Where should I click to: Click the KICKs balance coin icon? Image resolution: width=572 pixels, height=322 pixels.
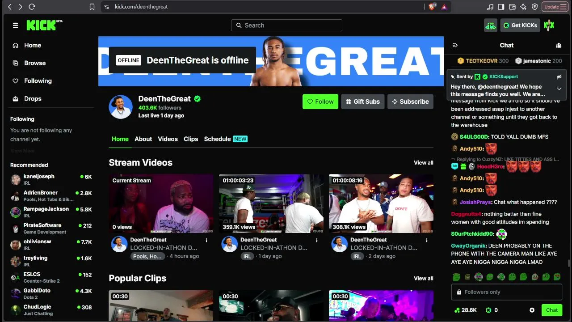[488, 310]
